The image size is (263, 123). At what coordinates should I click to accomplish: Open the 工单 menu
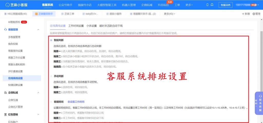point(177,5)
